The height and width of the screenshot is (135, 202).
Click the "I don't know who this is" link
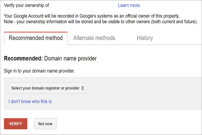[x=30, y=101]
